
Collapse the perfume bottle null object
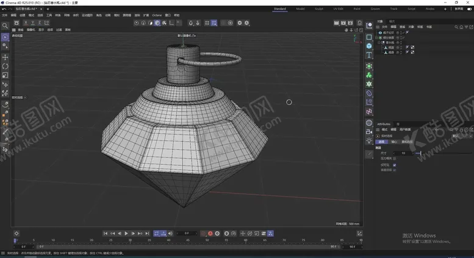(379, 43)
